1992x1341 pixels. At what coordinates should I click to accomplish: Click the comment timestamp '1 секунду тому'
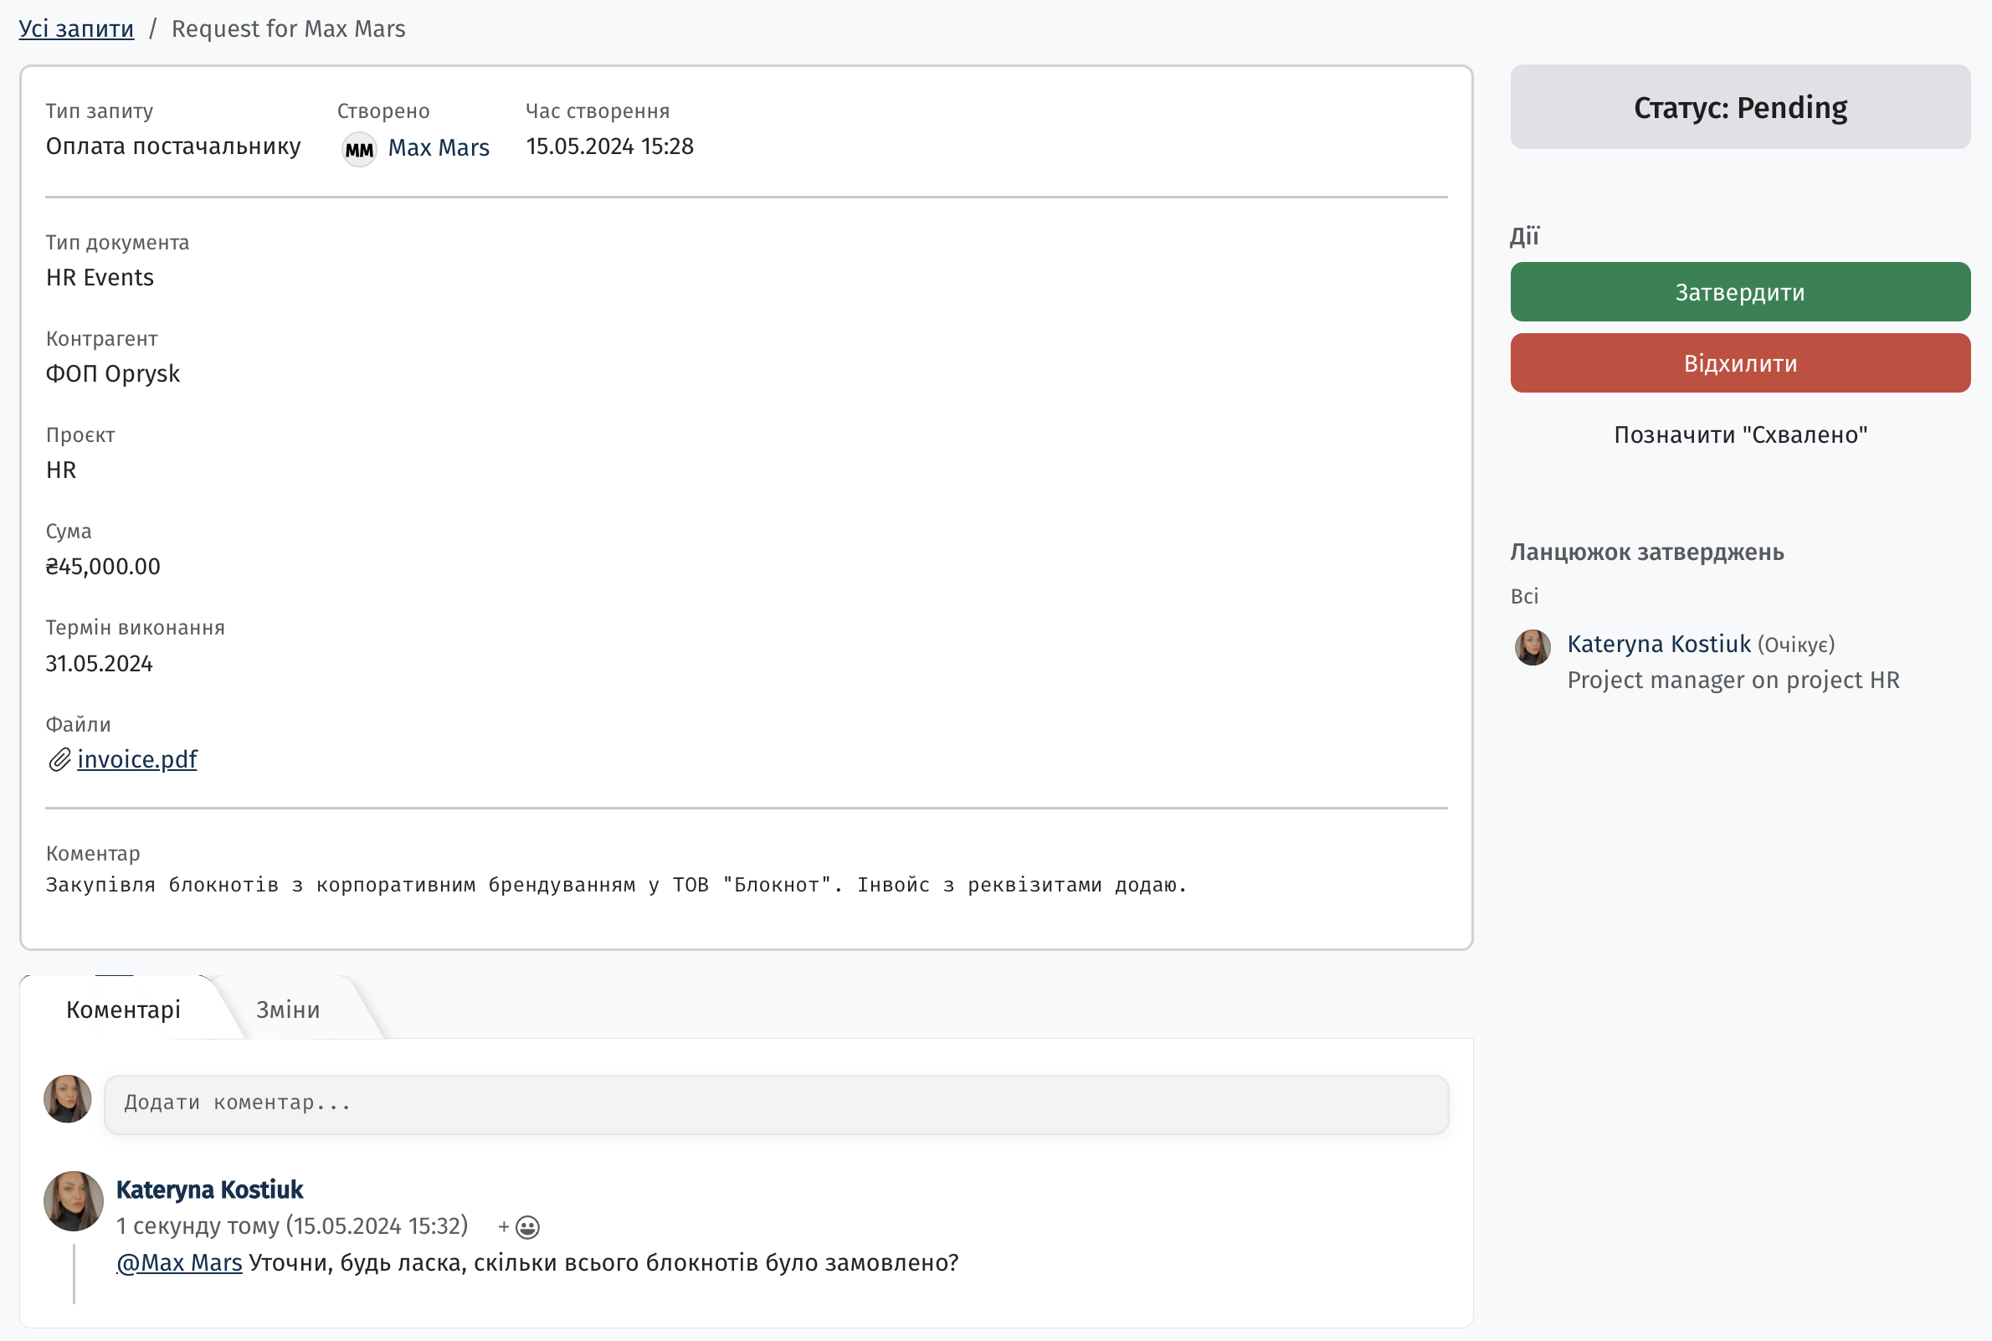(197, 1226)
